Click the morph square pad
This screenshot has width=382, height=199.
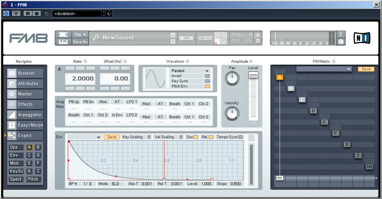pos(221,38)
